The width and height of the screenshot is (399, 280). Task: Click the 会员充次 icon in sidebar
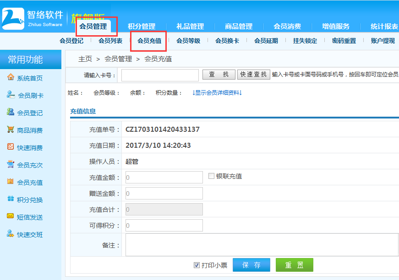[11, 165]
